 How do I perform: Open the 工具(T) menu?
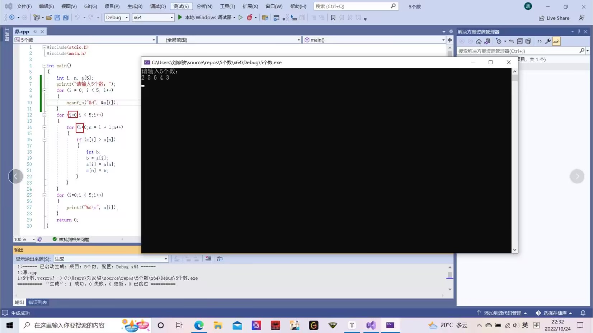227,6
